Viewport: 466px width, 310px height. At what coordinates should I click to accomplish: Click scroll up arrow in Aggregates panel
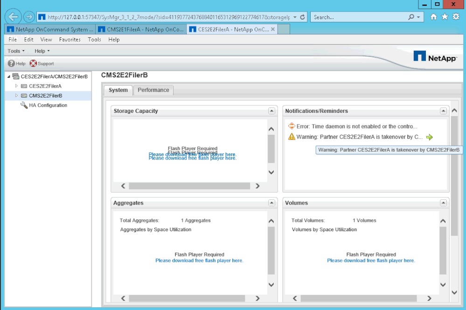271,221
